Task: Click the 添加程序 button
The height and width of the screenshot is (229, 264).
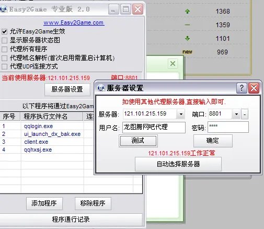Action: tap(44, 203)
